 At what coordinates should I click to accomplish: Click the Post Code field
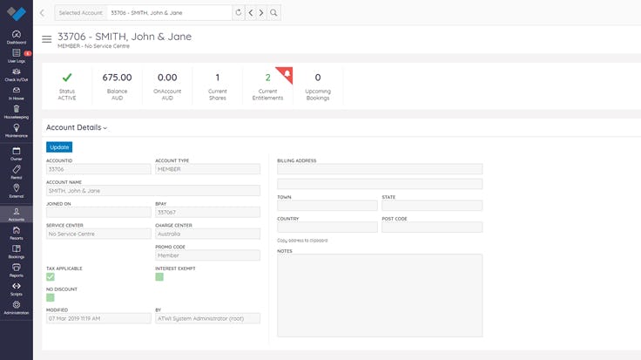coord(432,227)
